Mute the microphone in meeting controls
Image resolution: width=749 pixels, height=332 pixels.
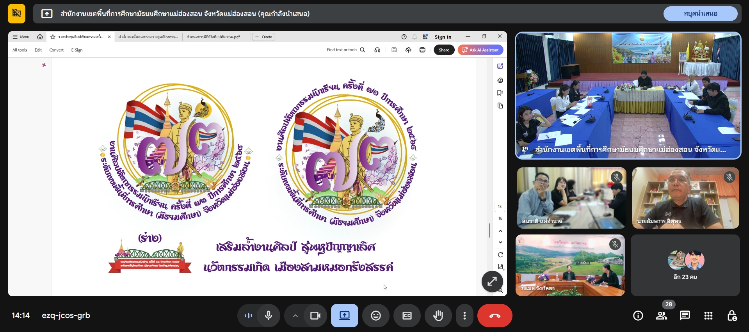(269, 316)
